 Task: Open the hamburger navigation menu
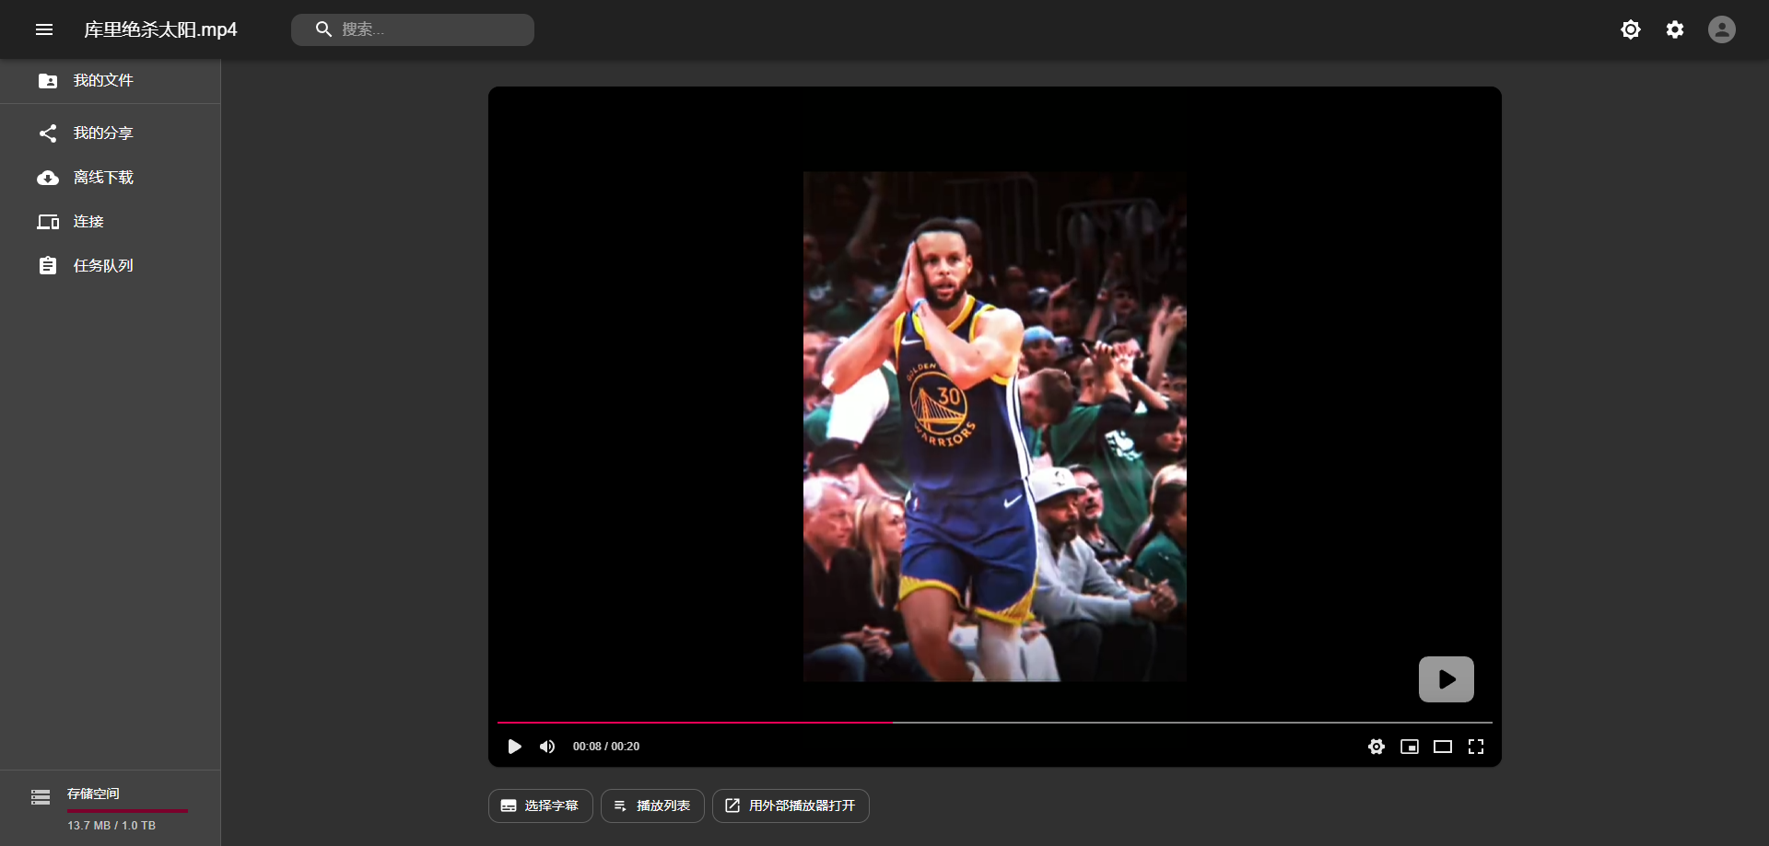pos(44,29)
